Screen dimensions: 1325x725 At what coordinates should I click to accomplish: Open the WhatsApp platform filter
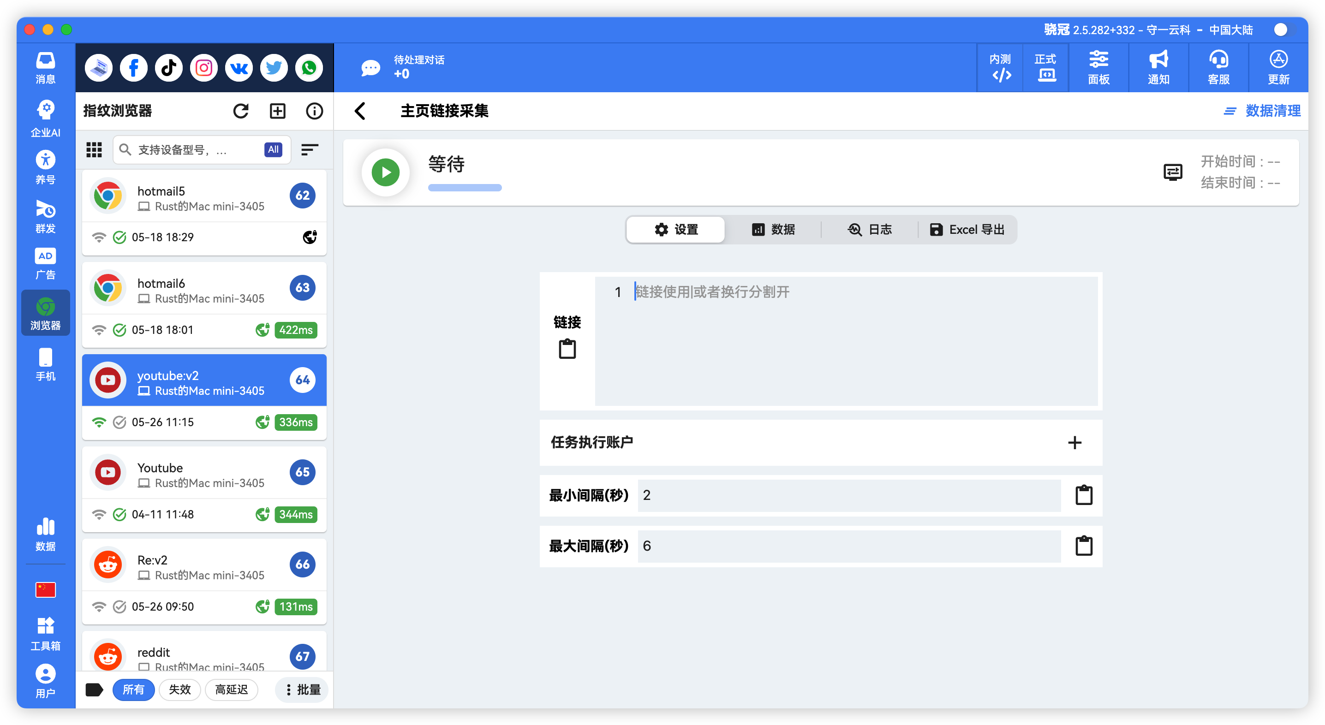[309, 67]
